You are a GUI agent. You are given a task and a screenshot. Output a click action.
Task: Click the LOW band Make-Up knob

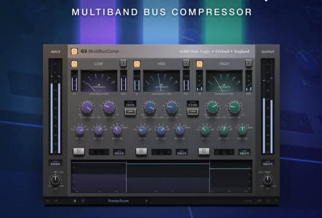(x=109, y=107)
